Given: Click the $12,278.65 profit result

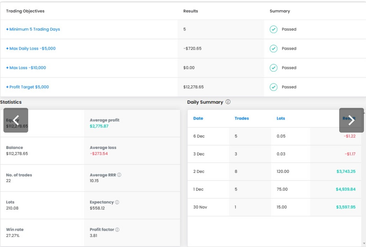Looking at the screenshot, I should (193, 87).
